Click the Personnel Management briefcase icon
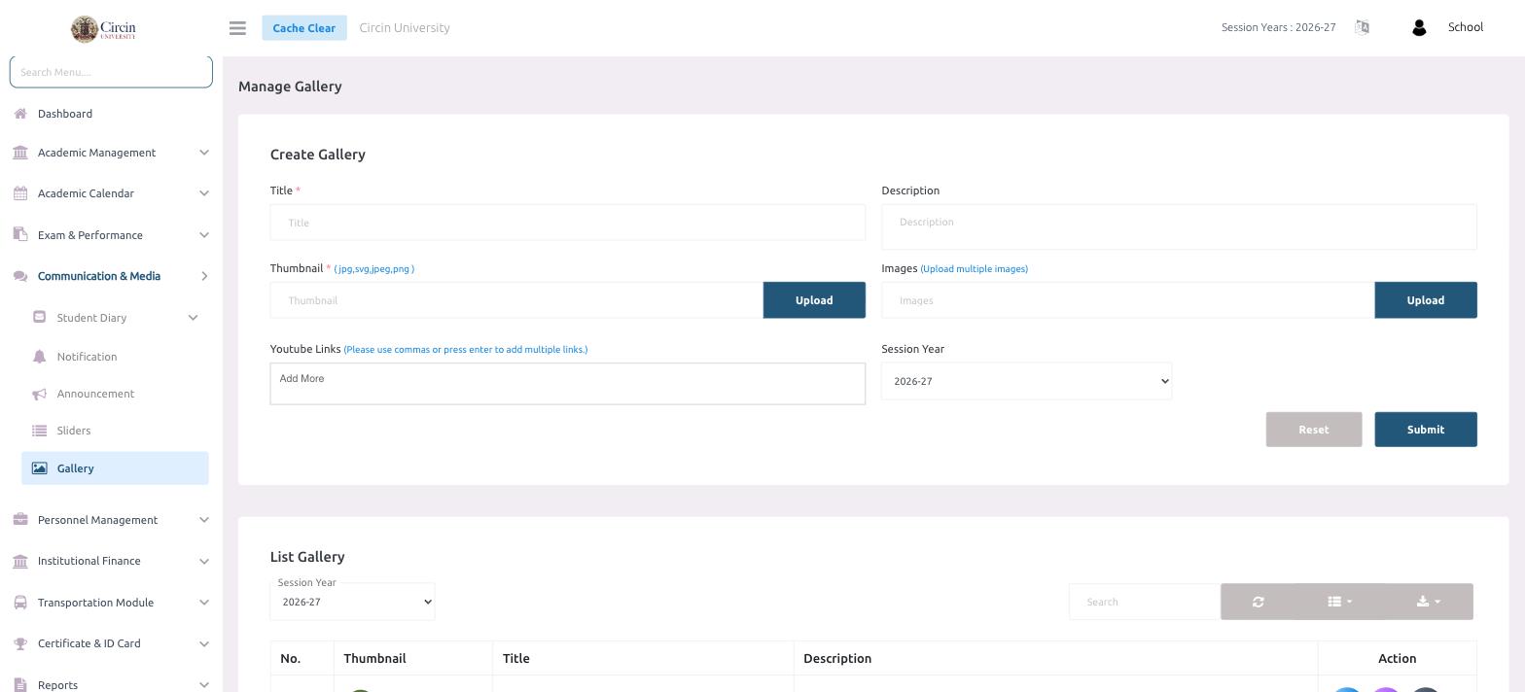 click(x=20, y=520)
